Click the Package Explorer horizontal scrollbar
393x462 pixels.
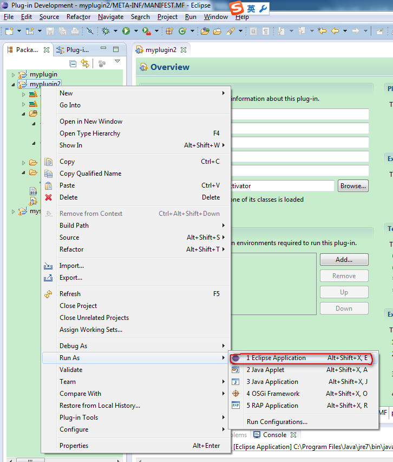click(x=65, y=460)
